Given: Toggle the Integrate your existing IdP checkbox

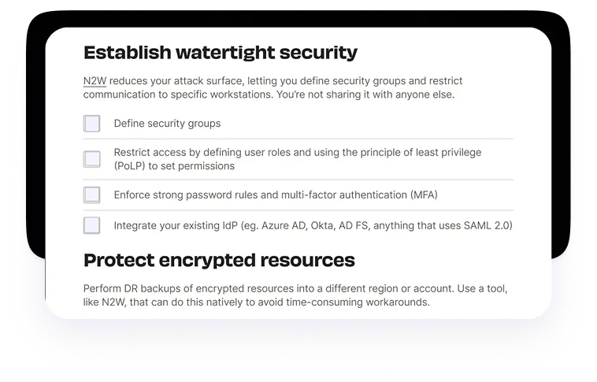Looking at the screenshot, I should click(92, 226).
